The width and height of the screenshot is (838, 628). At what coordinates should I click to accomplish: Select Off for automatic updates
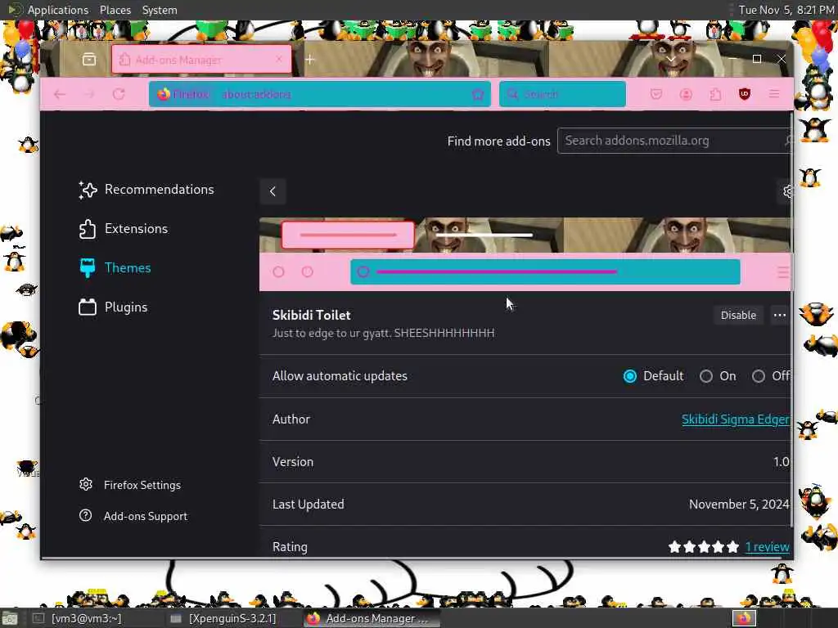click(759, 376)
